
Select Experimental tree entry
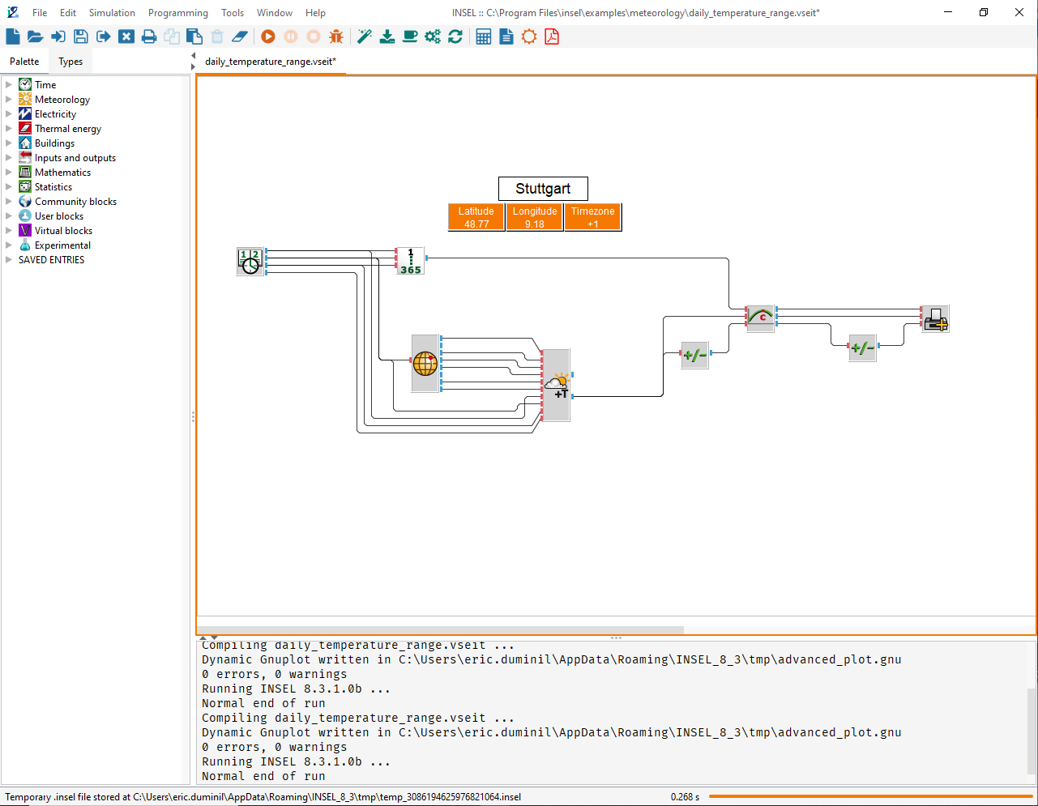click(x=62, y=245)
